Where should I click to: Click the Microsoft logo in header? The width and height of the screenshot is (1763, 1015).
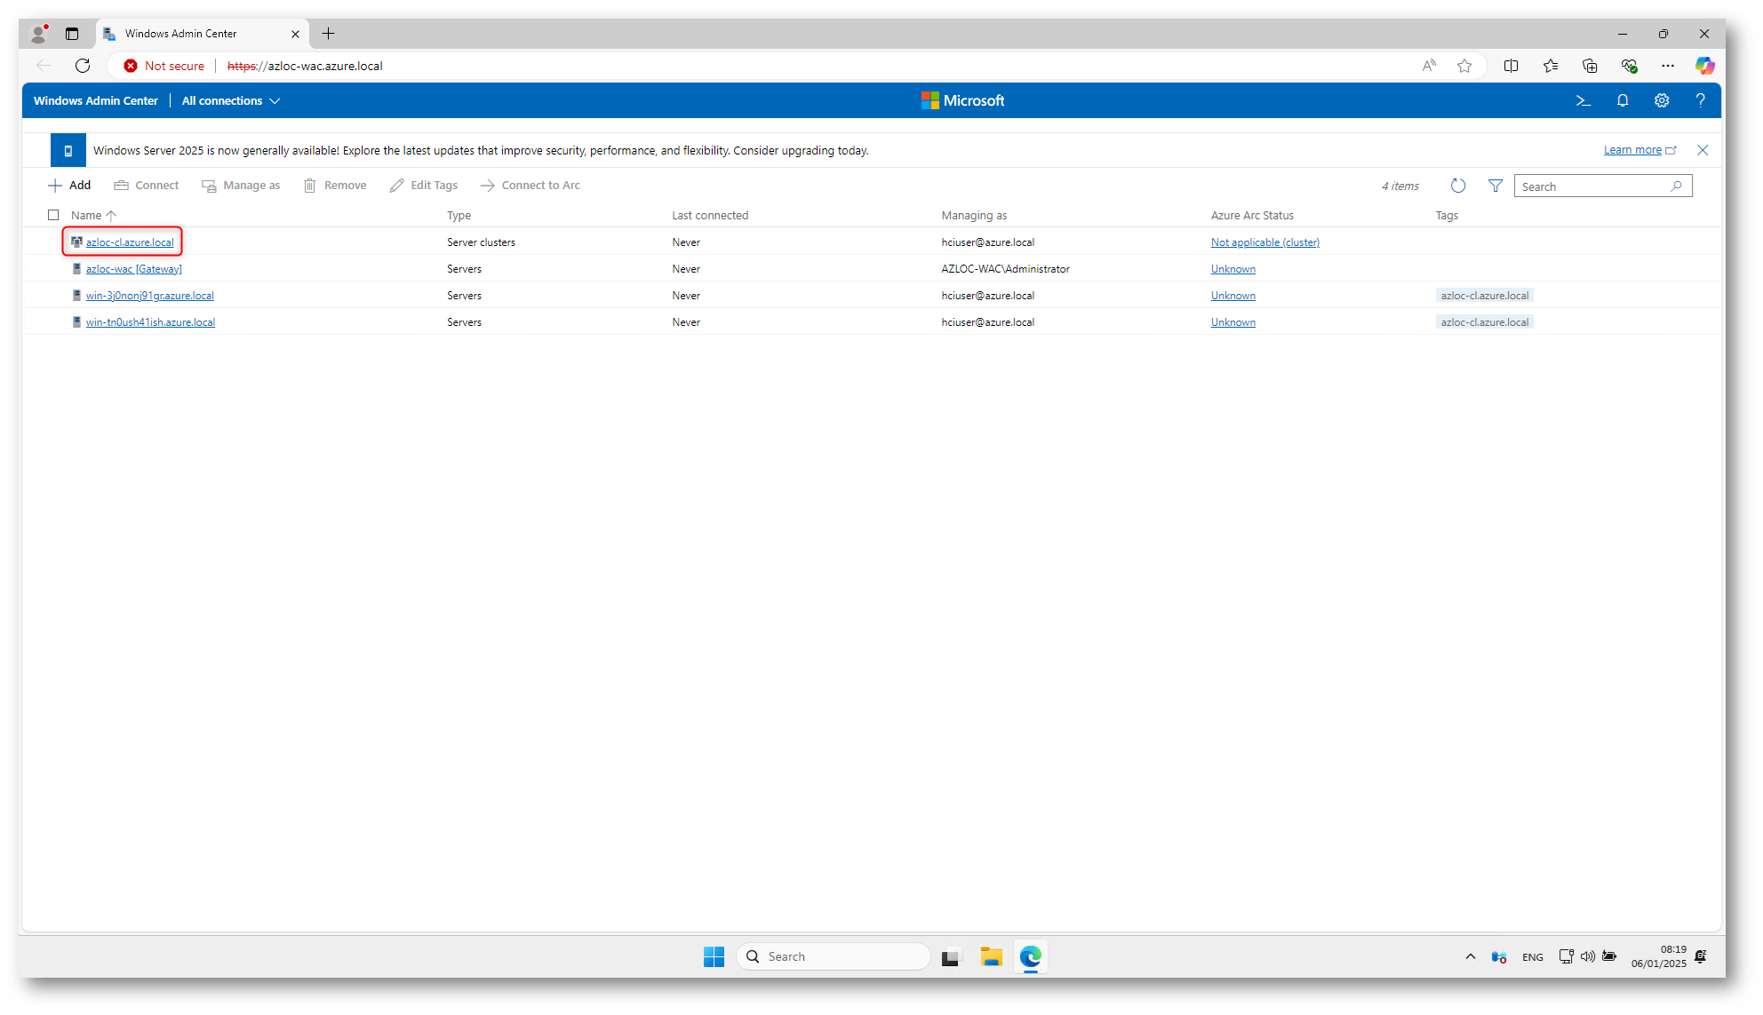pyautogui.click(x=962, y=100)
